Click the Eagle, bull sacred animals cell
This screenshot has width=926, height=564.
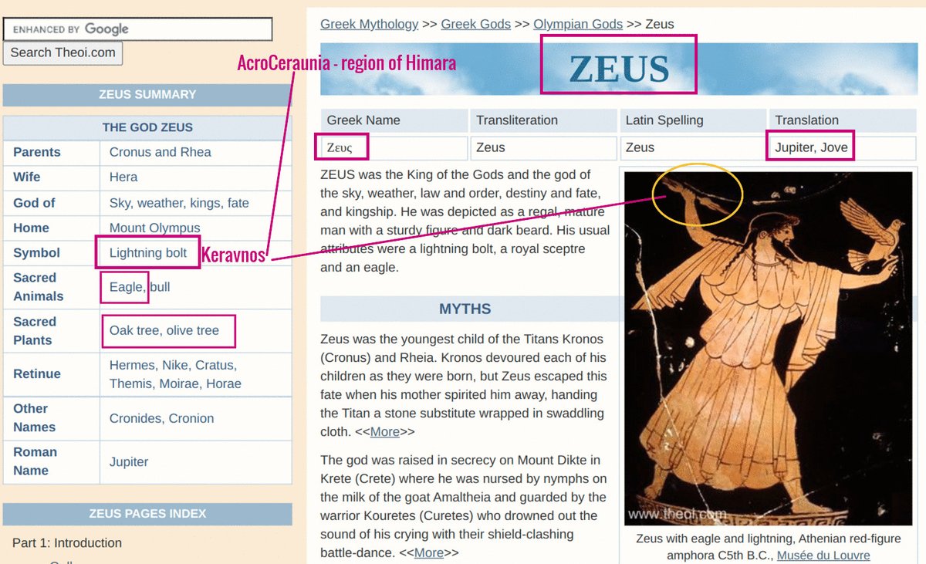tap(196, 287)
